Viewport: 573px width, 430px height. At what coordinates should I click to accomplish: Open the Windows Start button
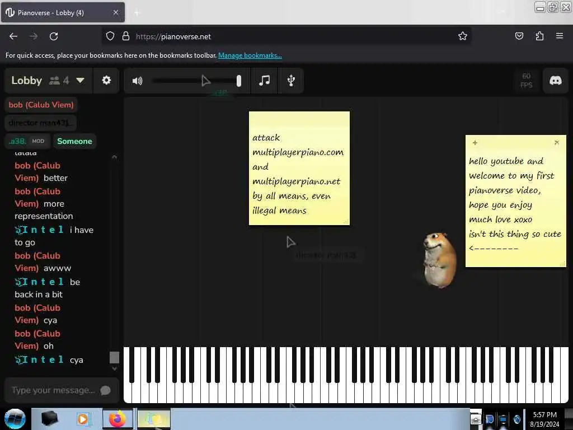(15, 419)
